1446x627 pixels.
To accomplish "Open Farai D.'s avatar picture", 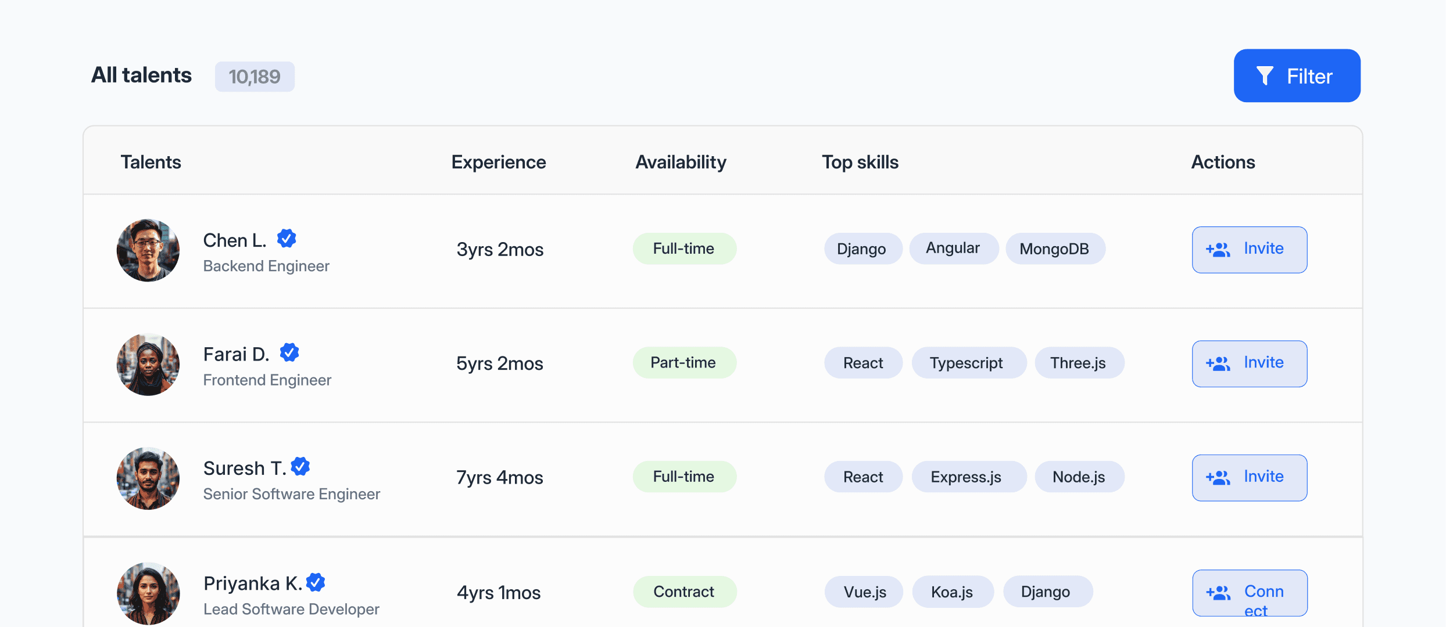I will click(148, 365).
